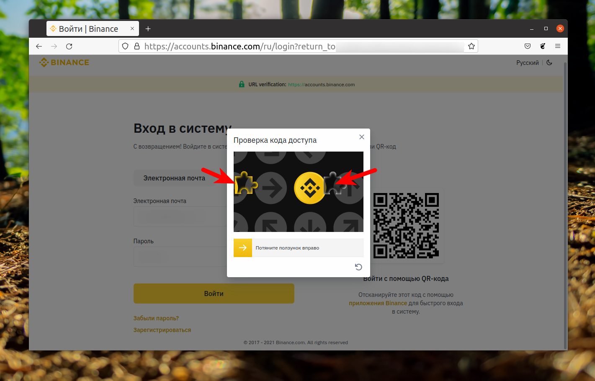
Task: Select the Электронная почта login tab
Action: 174,178
